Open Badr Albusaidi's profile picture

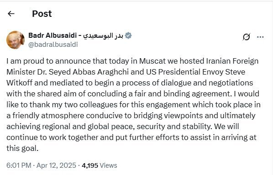coord(16,40)
